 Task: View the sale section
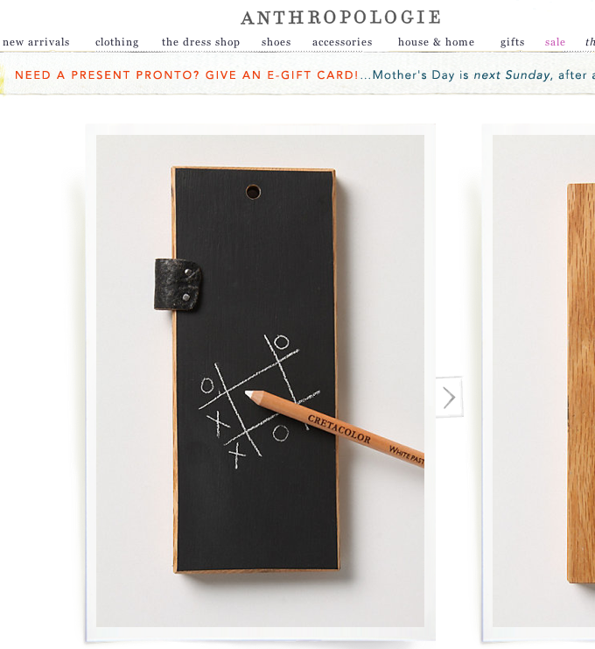(x=555, y=42)
